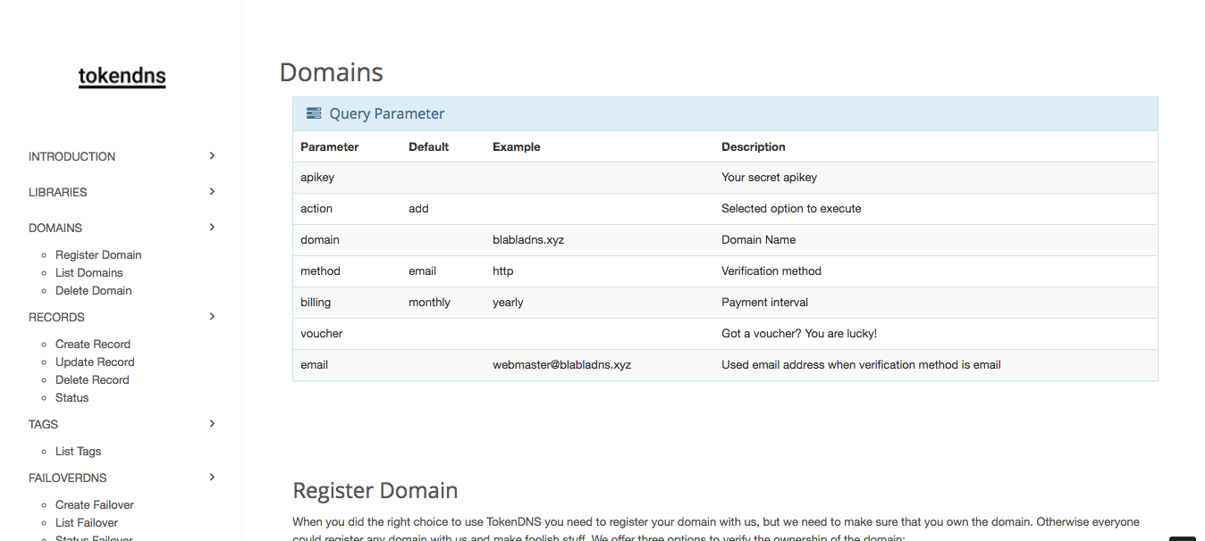This screenshot has width=1205, height=541.
Task: Go to Create Record link
Action: tap(93, 344)
